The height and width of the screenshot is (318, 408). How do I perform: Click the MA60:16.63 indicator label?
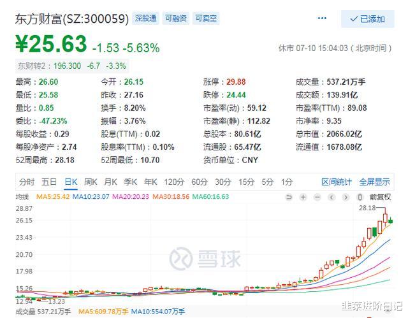(210, 196)
